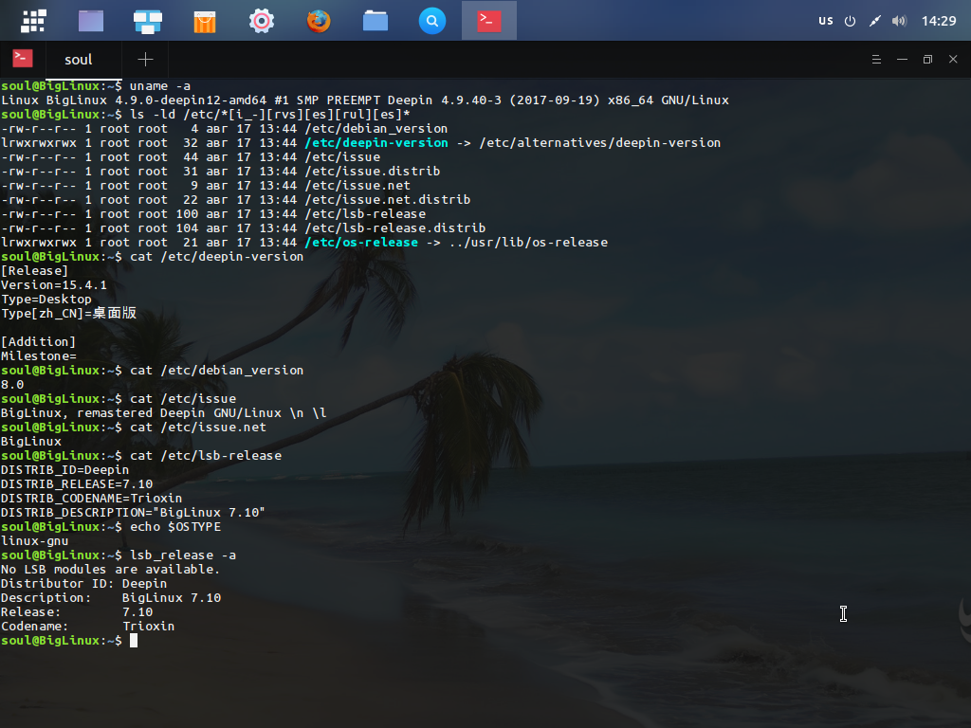Click the 'ls -ld /etc/*' command line

coord(270,115)
